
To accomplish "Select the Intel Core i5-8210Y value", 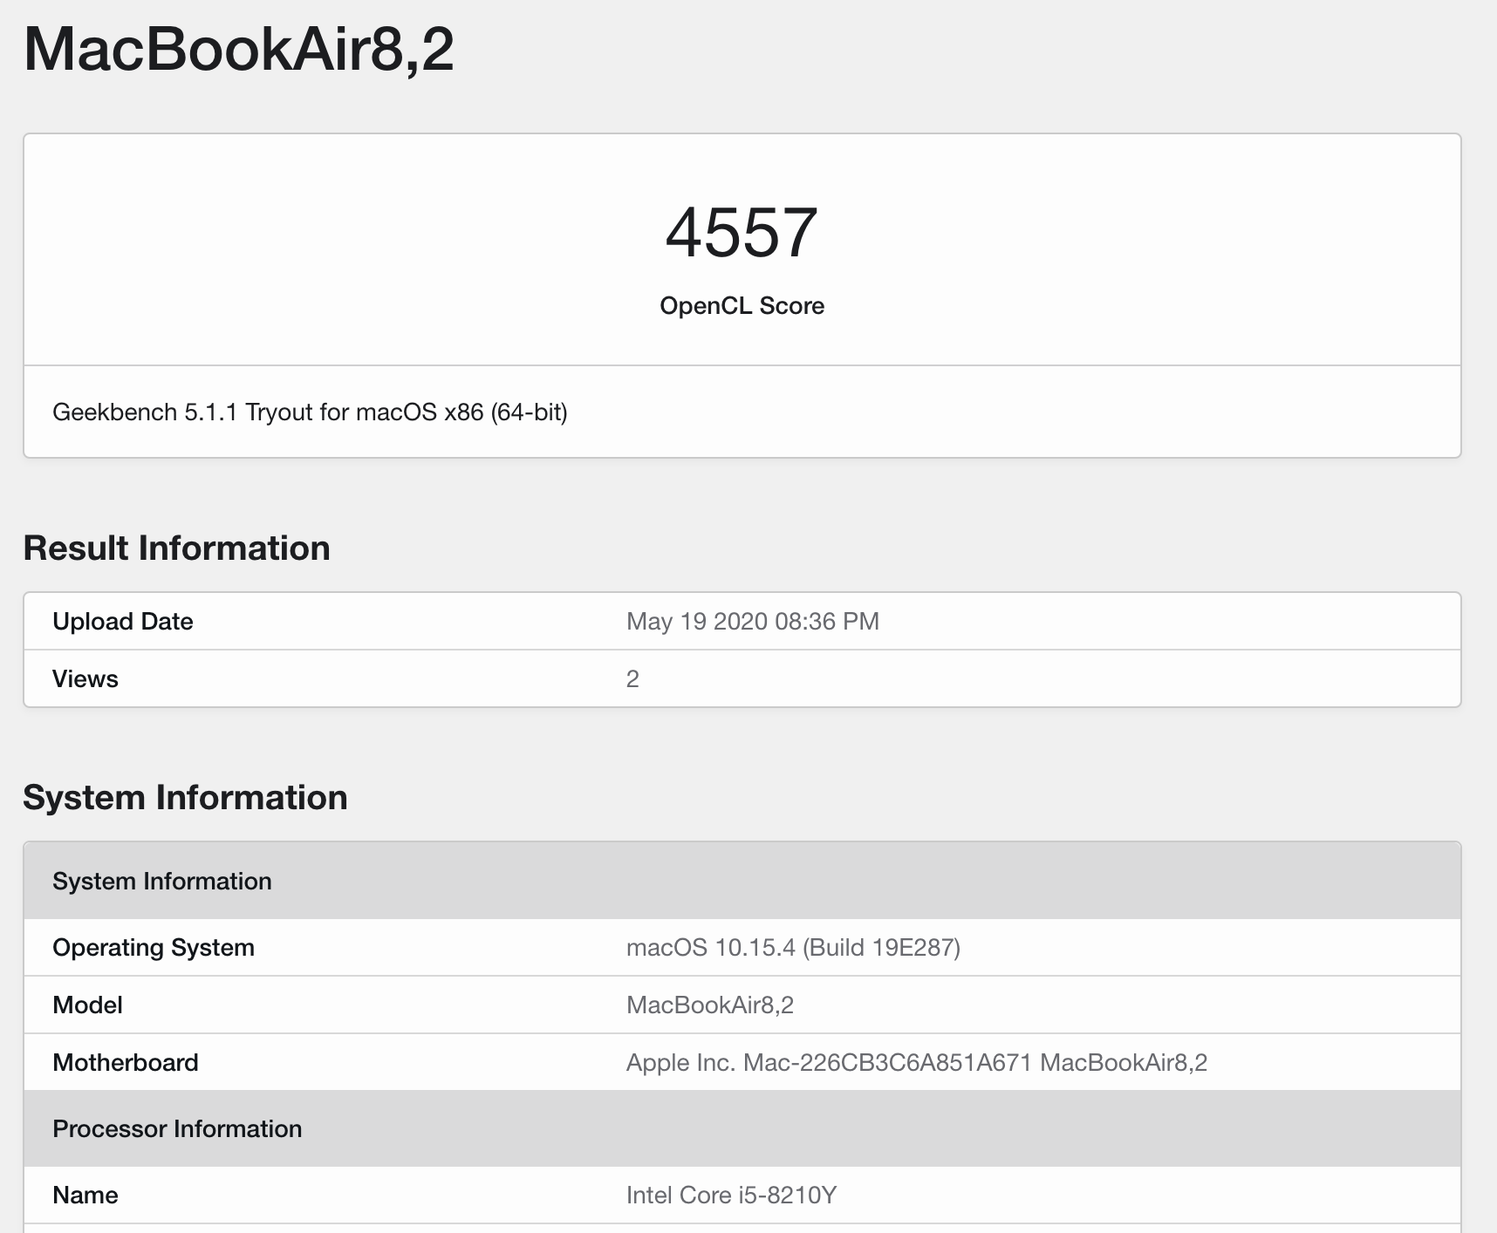I will tap(731, 1195).
